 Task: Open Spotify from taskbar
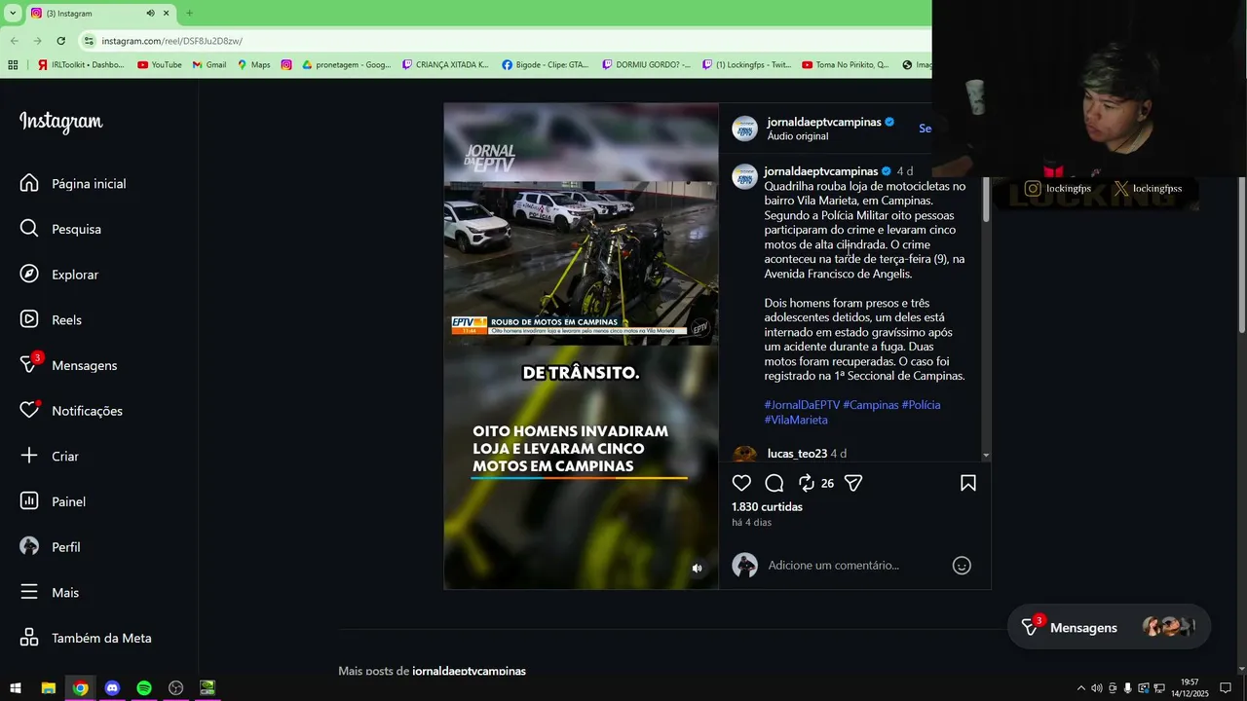144,688
